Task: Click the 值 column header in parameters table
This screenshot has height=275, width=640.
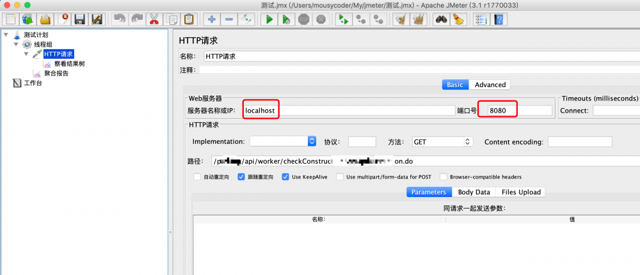Action: [572, 219]
